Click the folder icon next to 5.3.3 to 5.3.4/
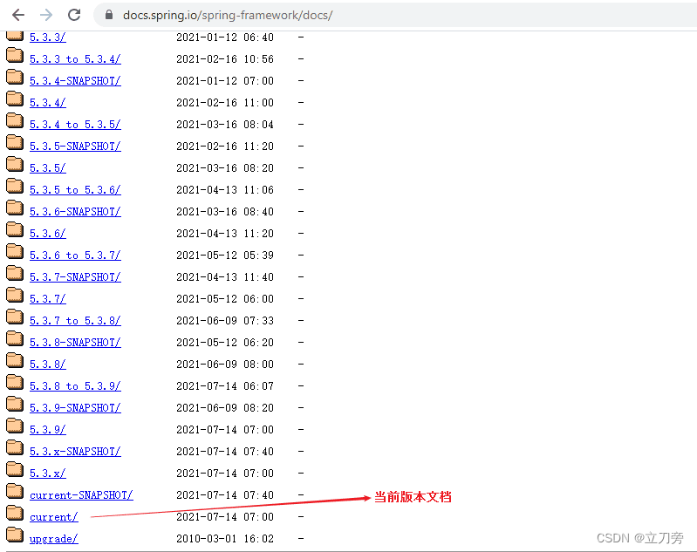The image size is (697, 552). coord(15,55)
